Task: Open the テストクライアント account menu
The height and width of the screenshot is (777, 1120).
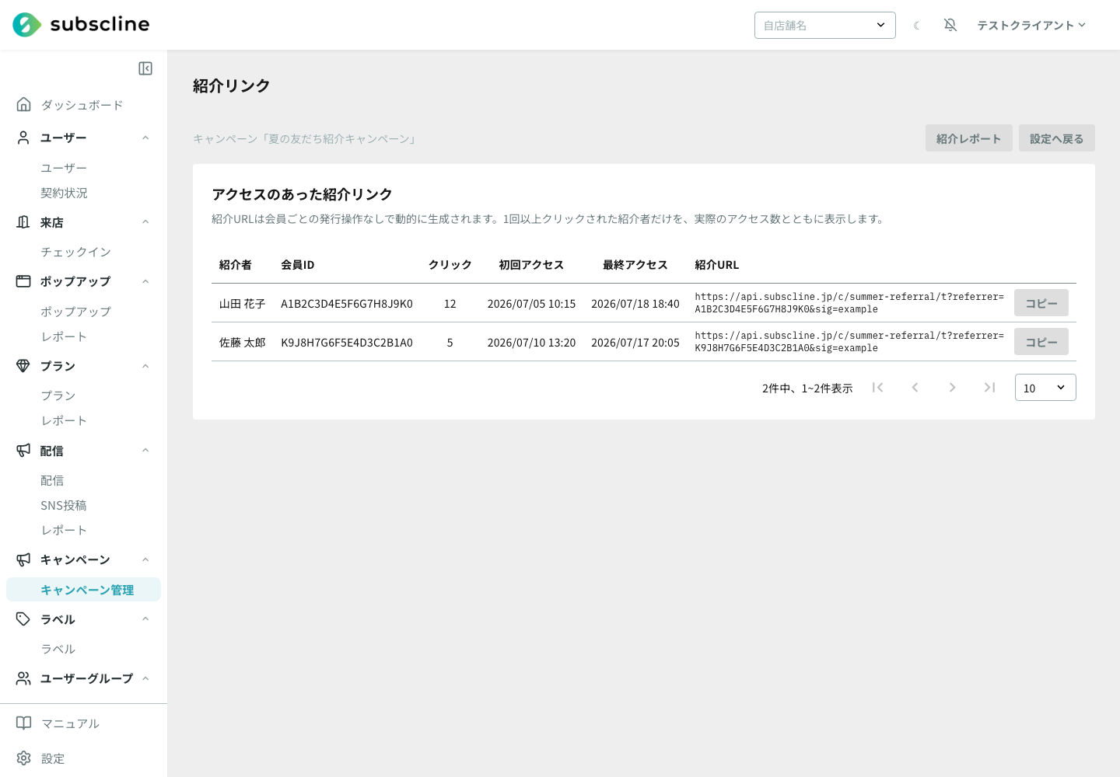Action: tap(1031, 25)
